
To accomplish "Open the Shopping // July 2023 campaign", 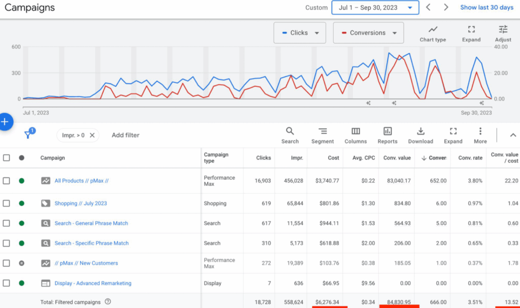I will [x=81, y=203].
